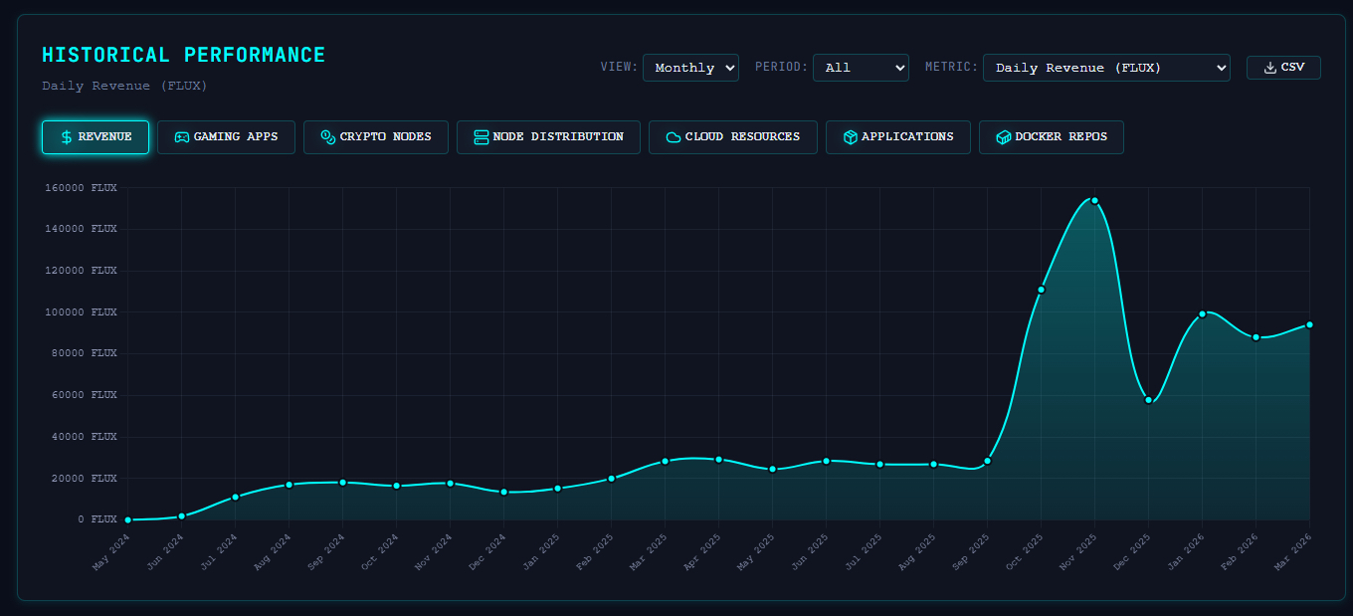Click the box icon for Docker Repos

pos(1004,137)
